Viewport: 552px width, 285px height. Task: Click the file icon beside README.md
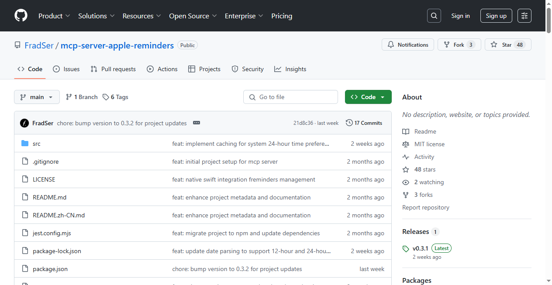(x=25, y=197)
